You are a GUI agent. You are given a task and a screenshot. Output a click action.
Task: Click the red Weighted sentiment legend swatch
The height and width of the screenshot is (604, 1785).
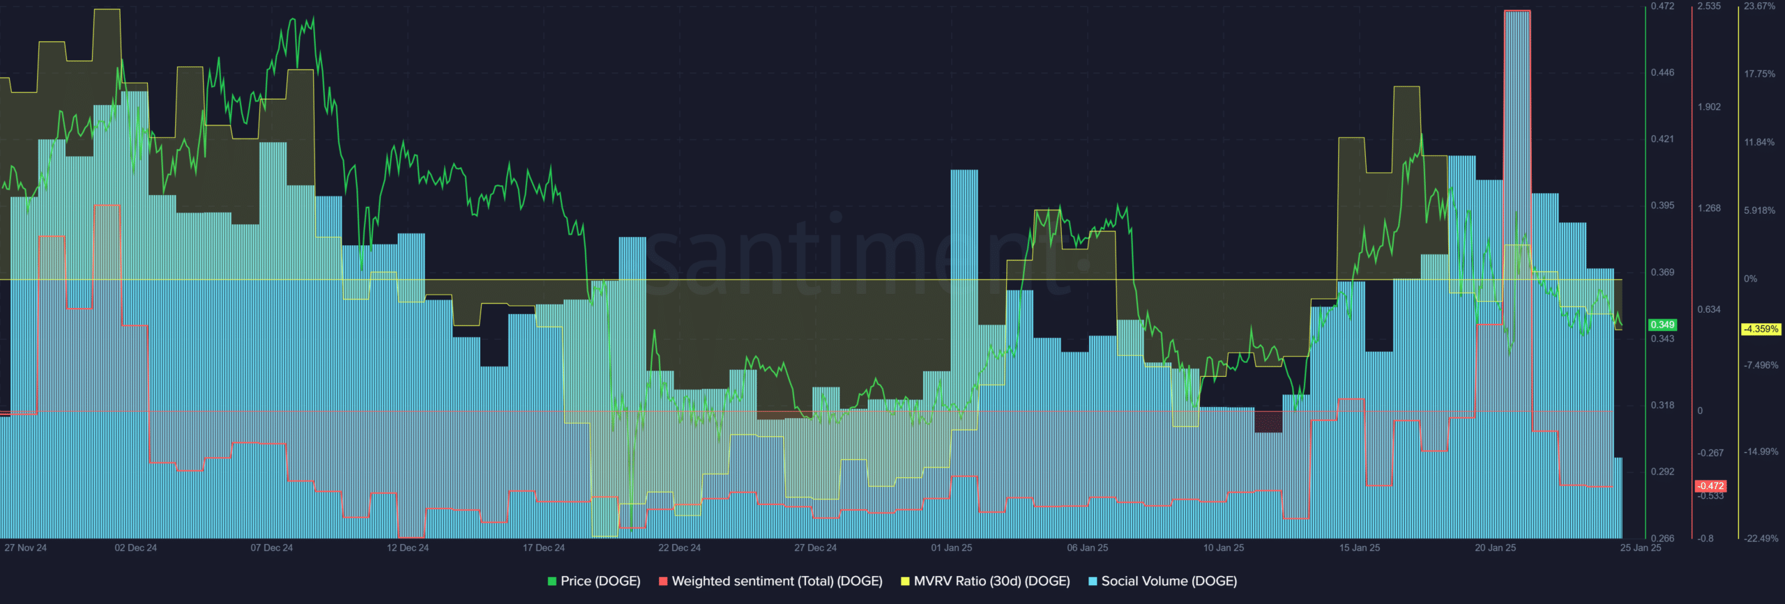[x=663, y=582]
